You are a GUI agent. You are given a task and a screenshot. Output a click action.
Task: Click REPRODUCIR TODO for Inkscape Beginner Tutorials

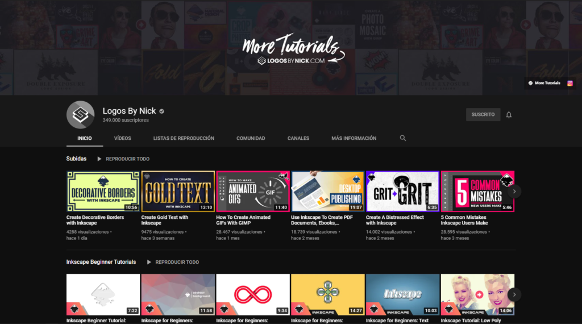(x=177, y=262)
